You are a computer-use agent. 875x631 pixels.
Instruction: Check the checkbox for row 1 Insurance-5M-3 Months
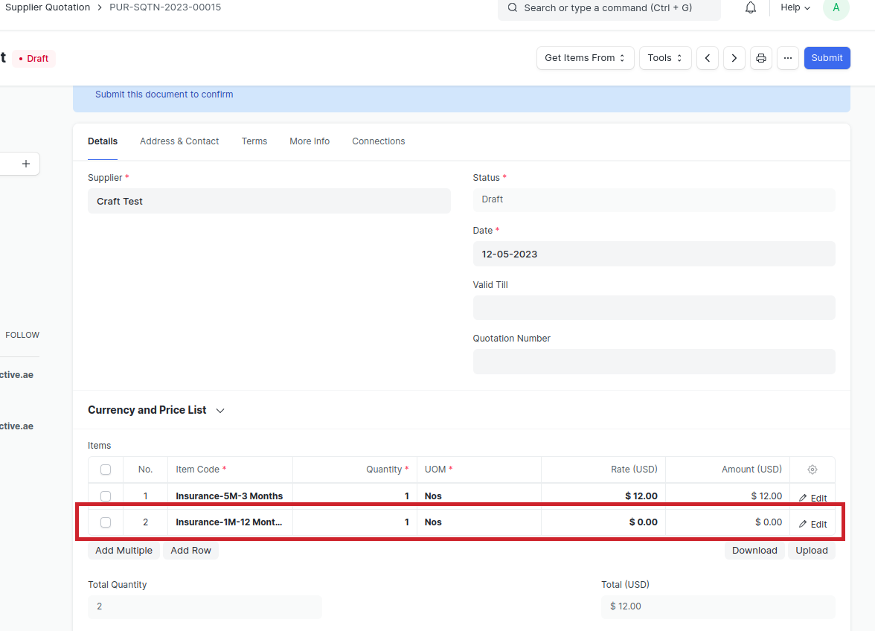coord(105,496)
